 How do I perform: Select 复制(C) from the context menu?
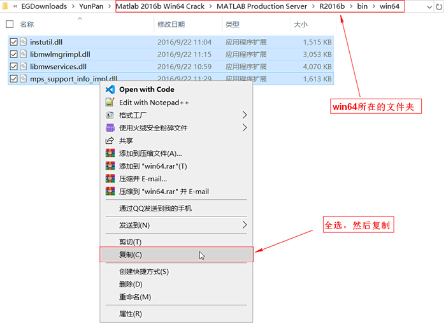pos(176,255)
